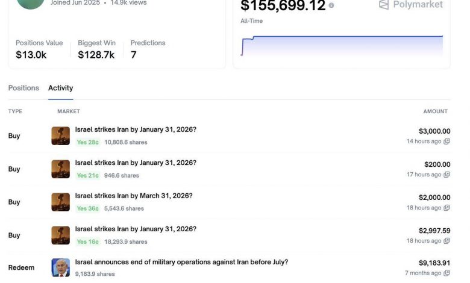Click thumbnail of the March 31 market
The image size is (470, 283).
(x=60, y=202)
